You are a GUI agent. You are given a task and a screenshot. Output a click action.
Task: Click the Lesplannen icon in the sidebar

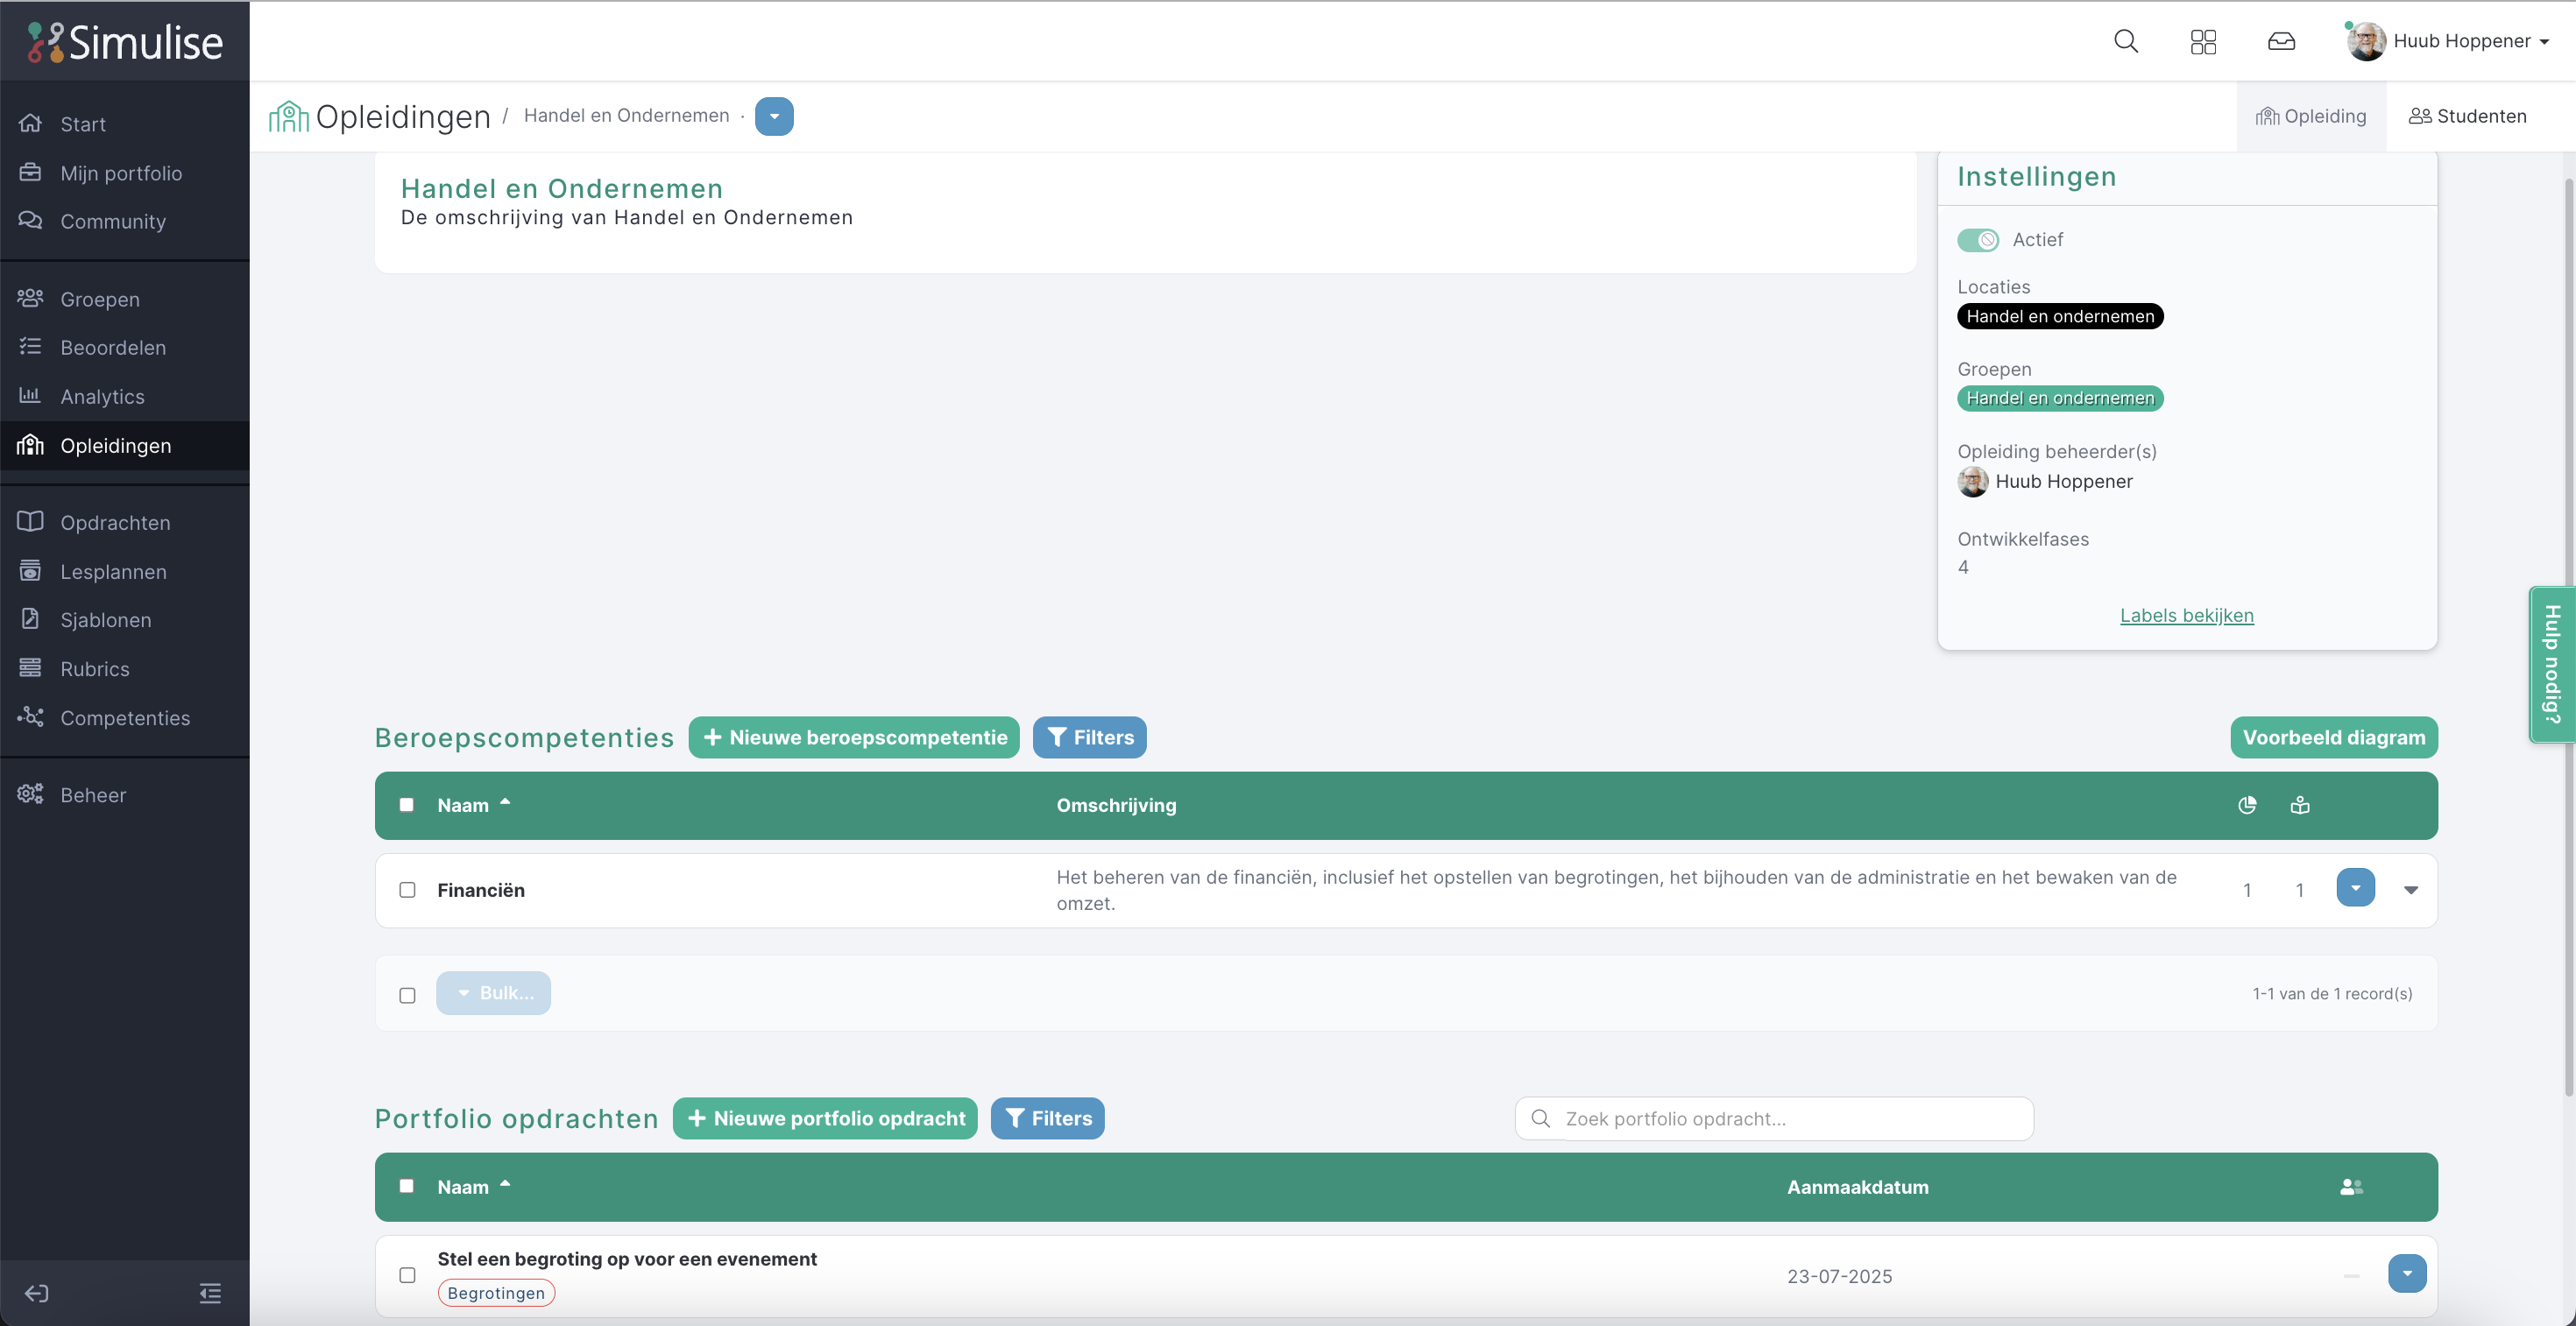(30, 570)
